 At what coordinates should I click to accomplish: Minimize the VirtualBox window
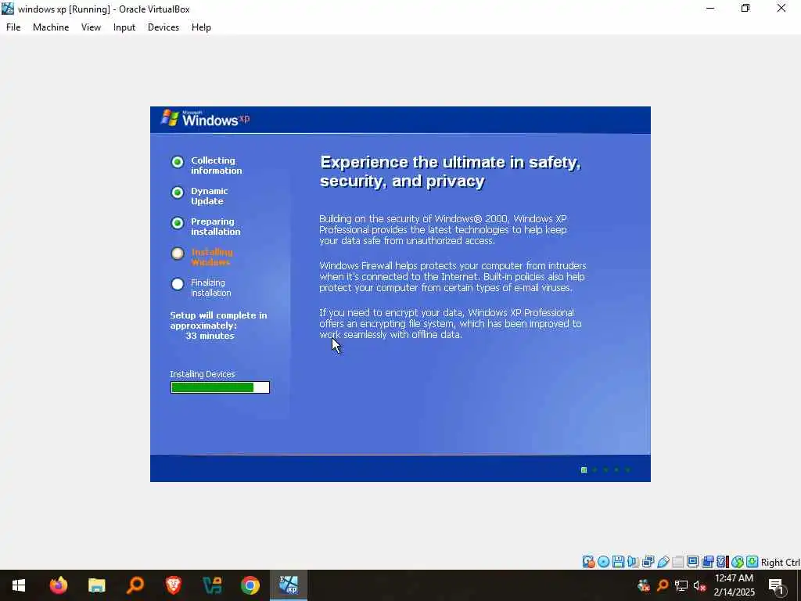tap(710, 9)
